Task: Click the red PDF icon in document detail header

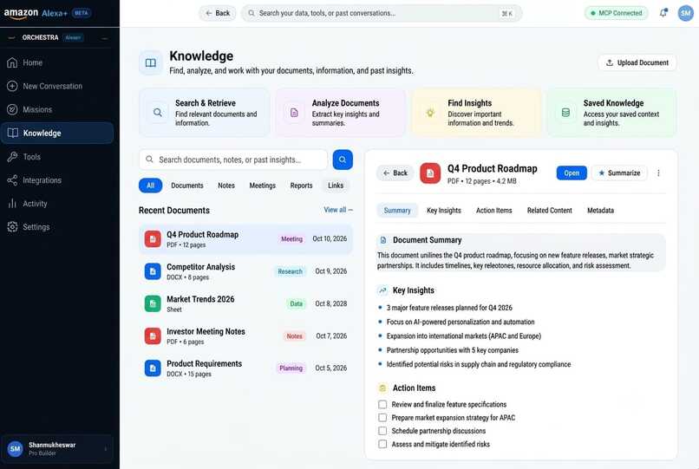Action: (x=430, y=173)
